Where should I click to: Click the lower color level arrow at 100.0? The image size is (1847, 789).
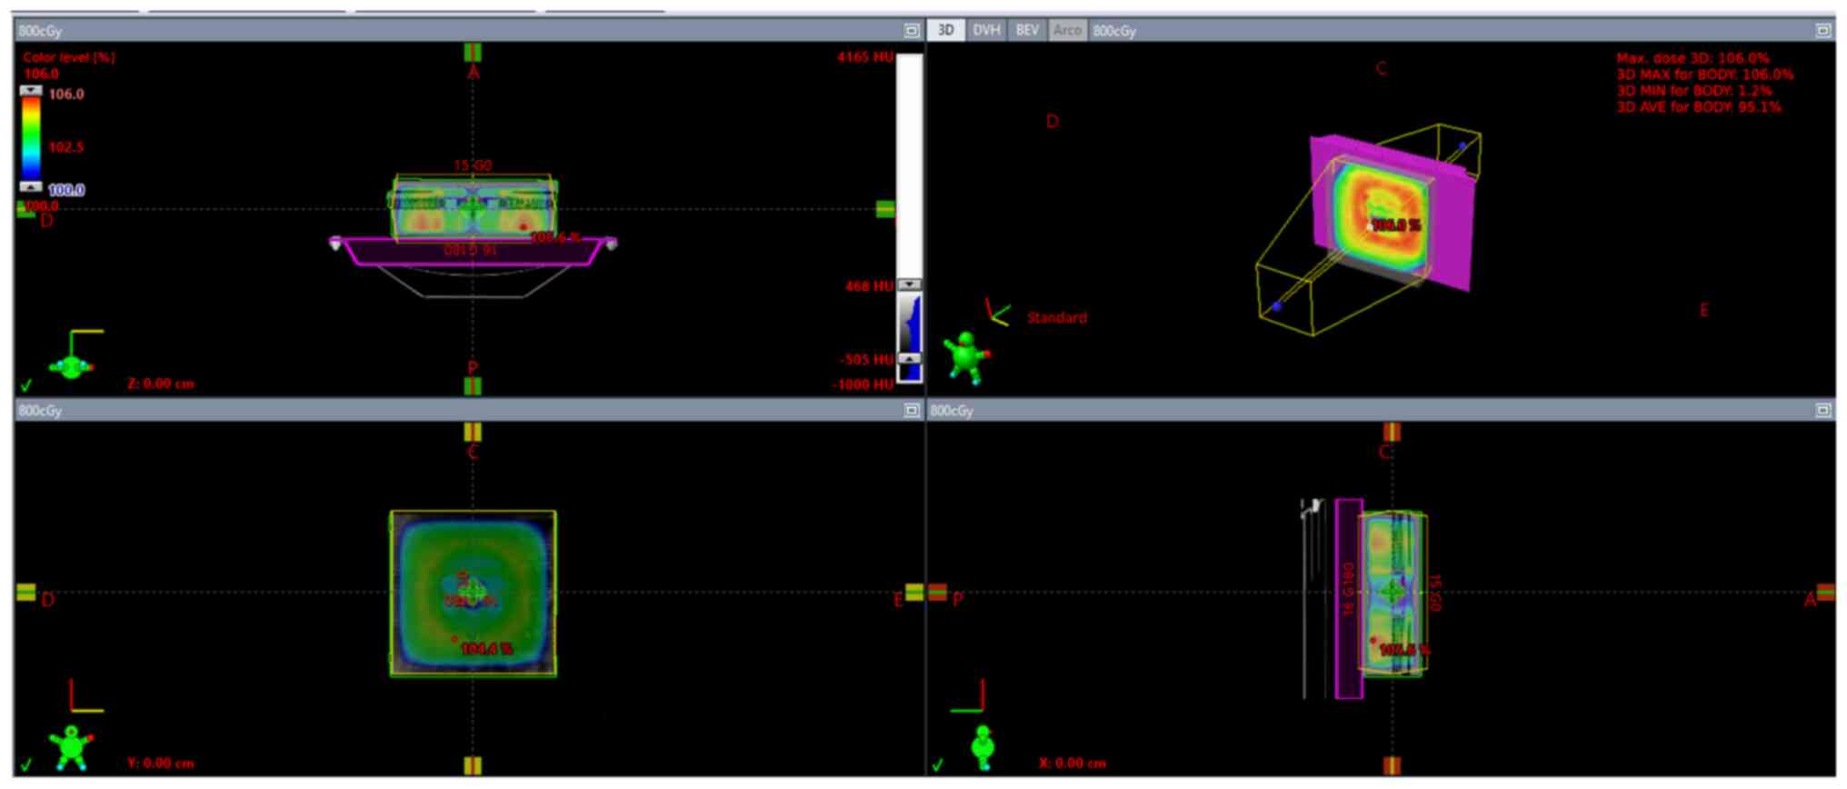[x=31, y=186]
